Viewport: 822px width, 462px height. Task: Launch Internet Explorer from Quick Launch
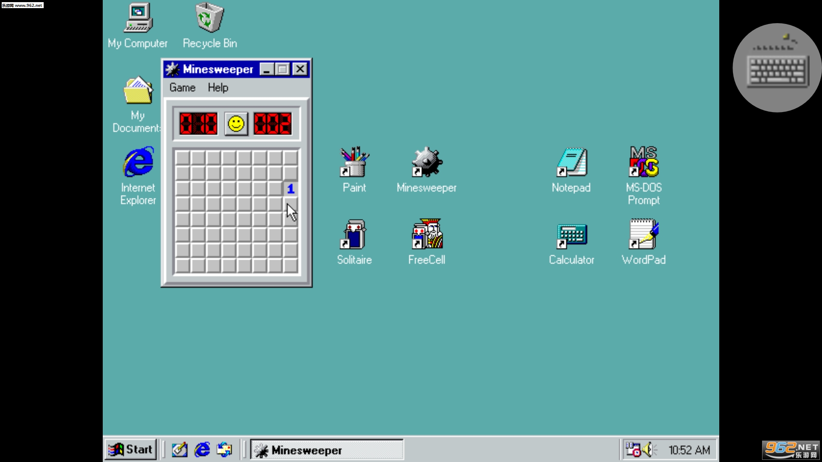[x=202, y=450]
